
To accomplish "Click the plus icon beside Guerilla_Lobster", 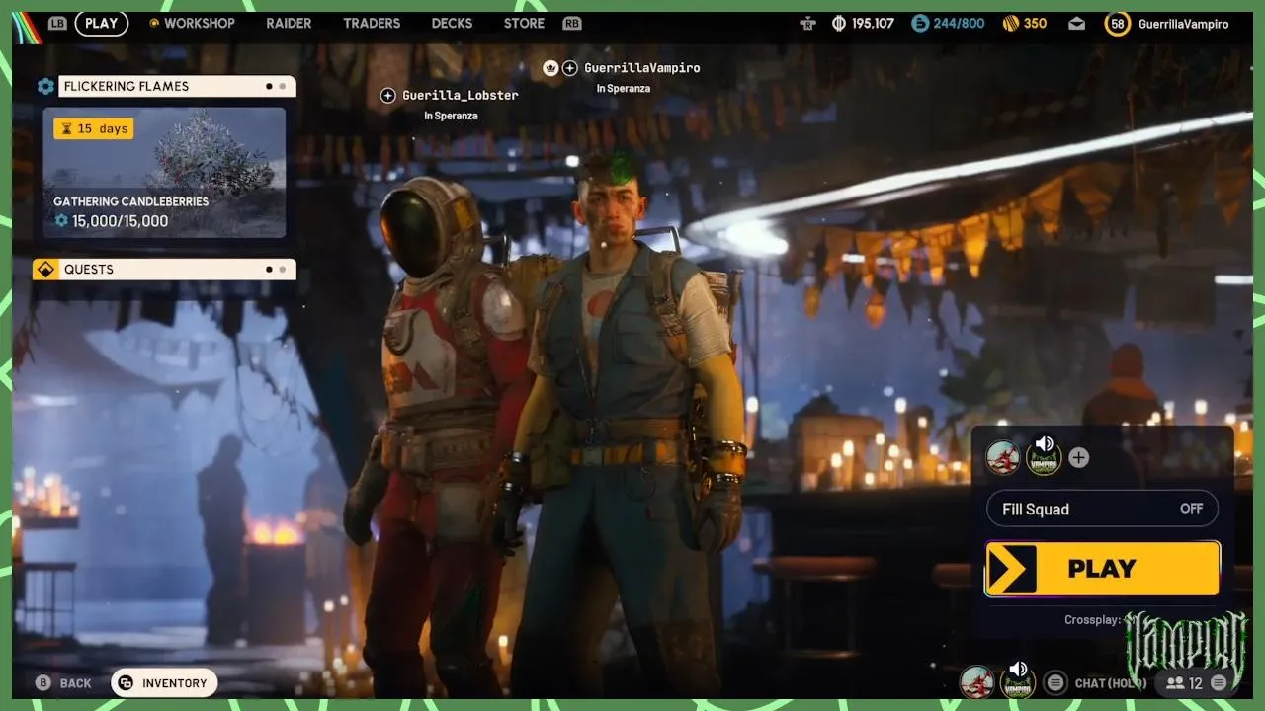I will click(x=388, y=95).
